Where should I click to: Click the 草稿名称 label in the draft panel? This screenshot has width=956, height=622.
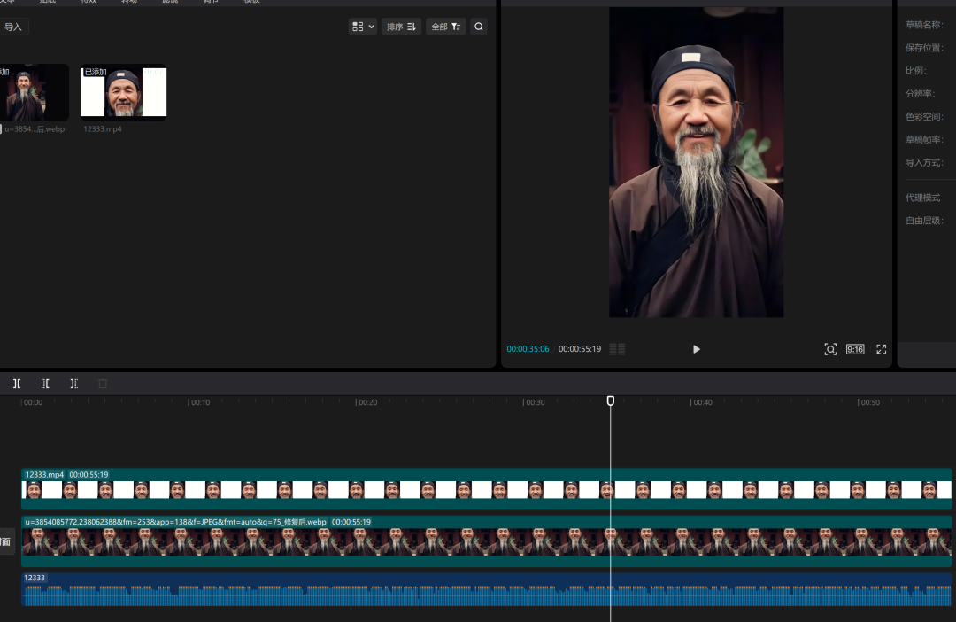pyautogui.click(x=924, y=25)
